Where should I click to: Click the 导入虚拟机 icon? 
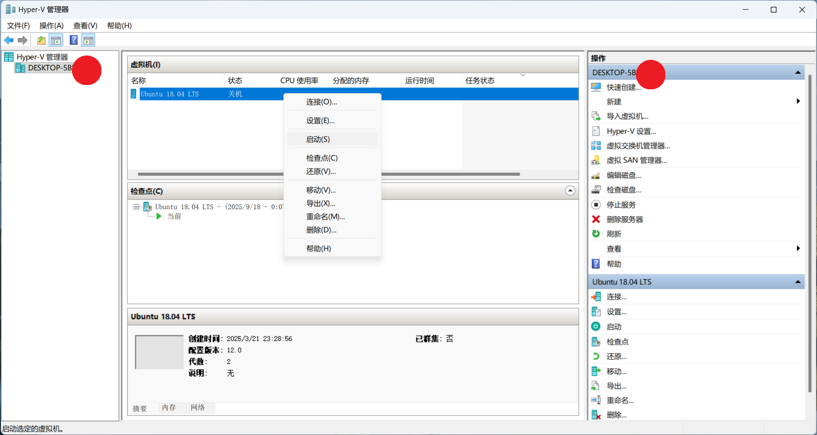596,116
